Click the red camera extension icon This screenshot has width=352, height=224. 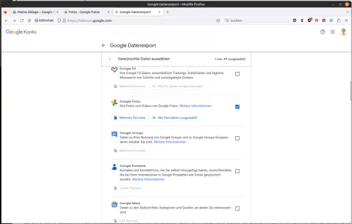pyautogui.click(x=317, y=20)
